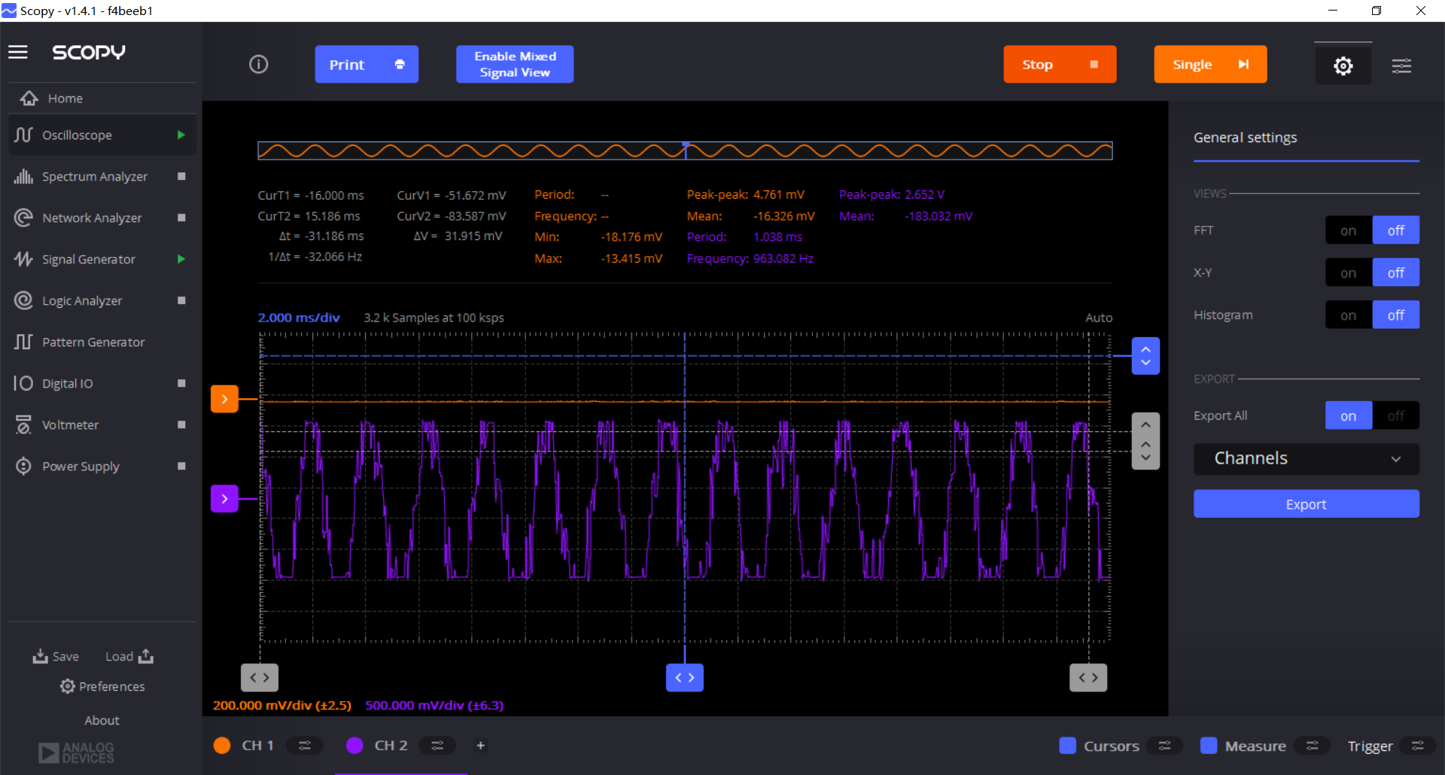Open the CH 2 settings icon
The height and width of the screenshot is (775, 1445).
pos(437,745)
